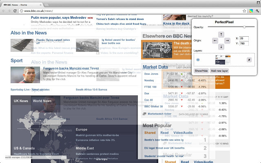Click the X origin input field
261x163 pixels.
coord(244,38)
